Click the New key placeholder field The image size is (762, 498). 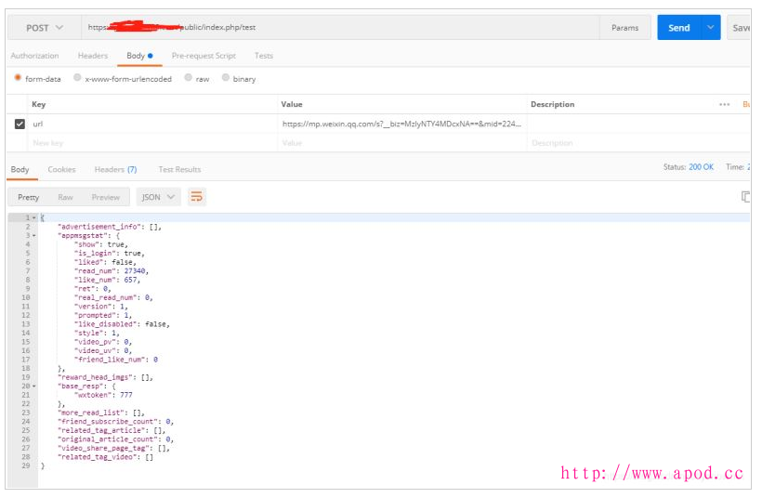point(152,143)
